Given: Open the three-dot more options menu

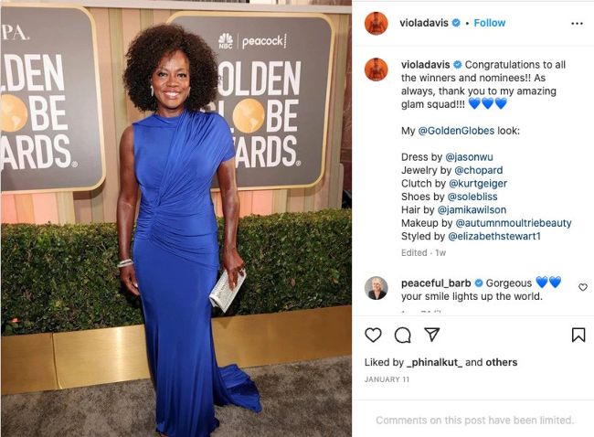Looking at the screenshot, I should pyautogui.click(x=577, y=24).
